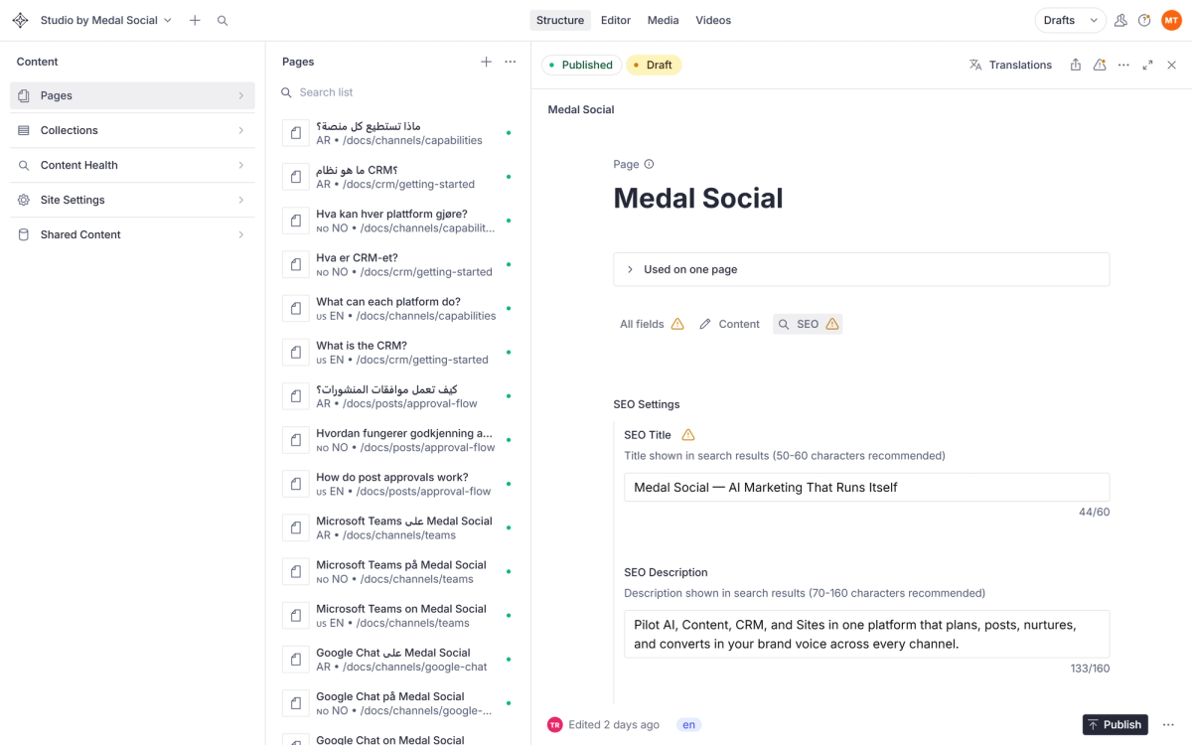Publish the document with Publish button
This screenshot has width=1192, height=745.
pyautogui.click(x=1115, y=725)
